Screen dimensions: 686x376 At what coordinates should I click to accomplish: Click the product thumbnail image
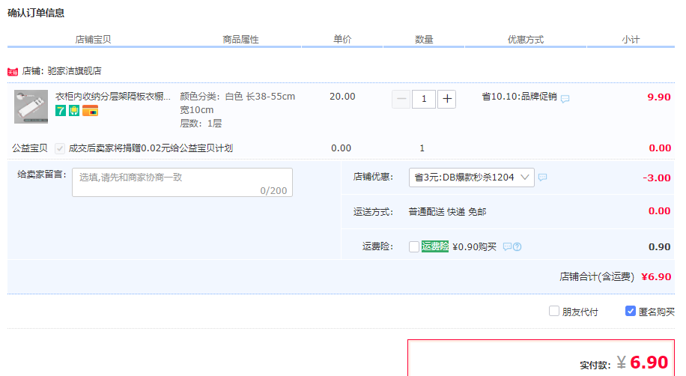tap(31, 107)
